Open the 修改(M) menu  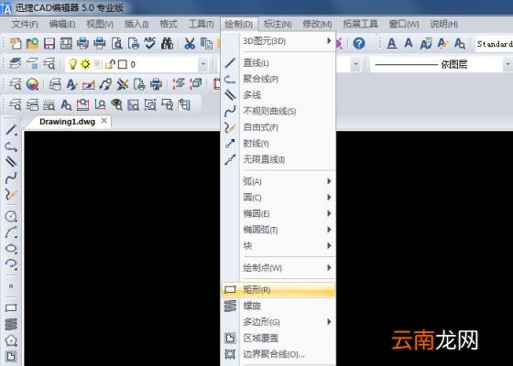pyautogui.click(x=317, y=24)
